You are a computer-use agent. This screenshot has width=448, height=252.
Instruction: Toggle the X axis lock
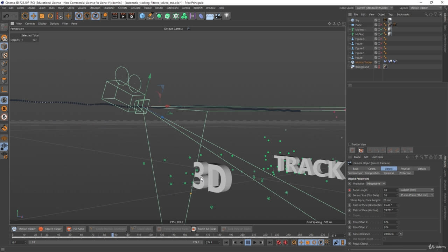pos(79,16)
